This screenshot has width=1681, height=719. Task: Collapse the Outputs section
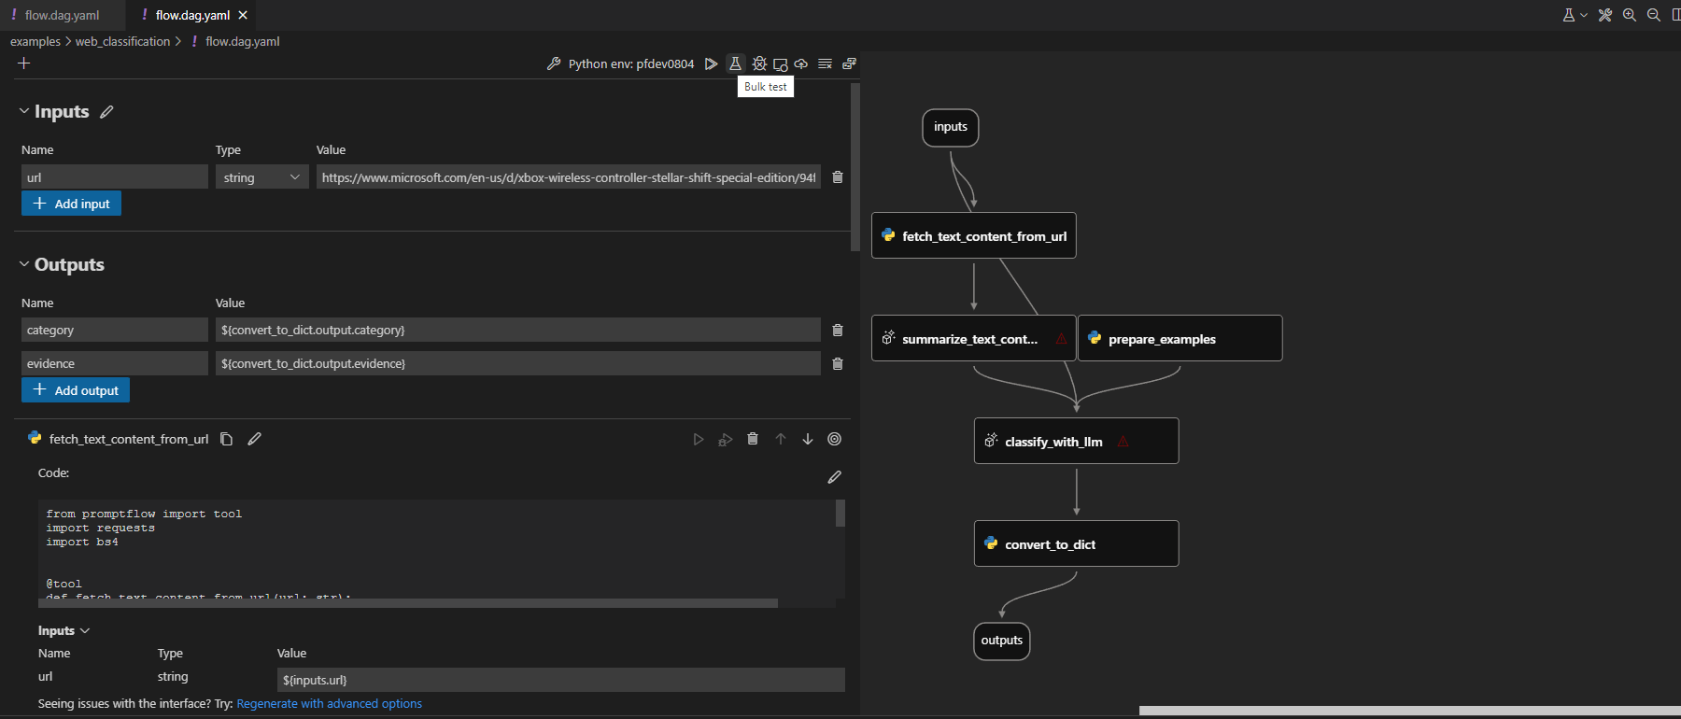point(24,264)
